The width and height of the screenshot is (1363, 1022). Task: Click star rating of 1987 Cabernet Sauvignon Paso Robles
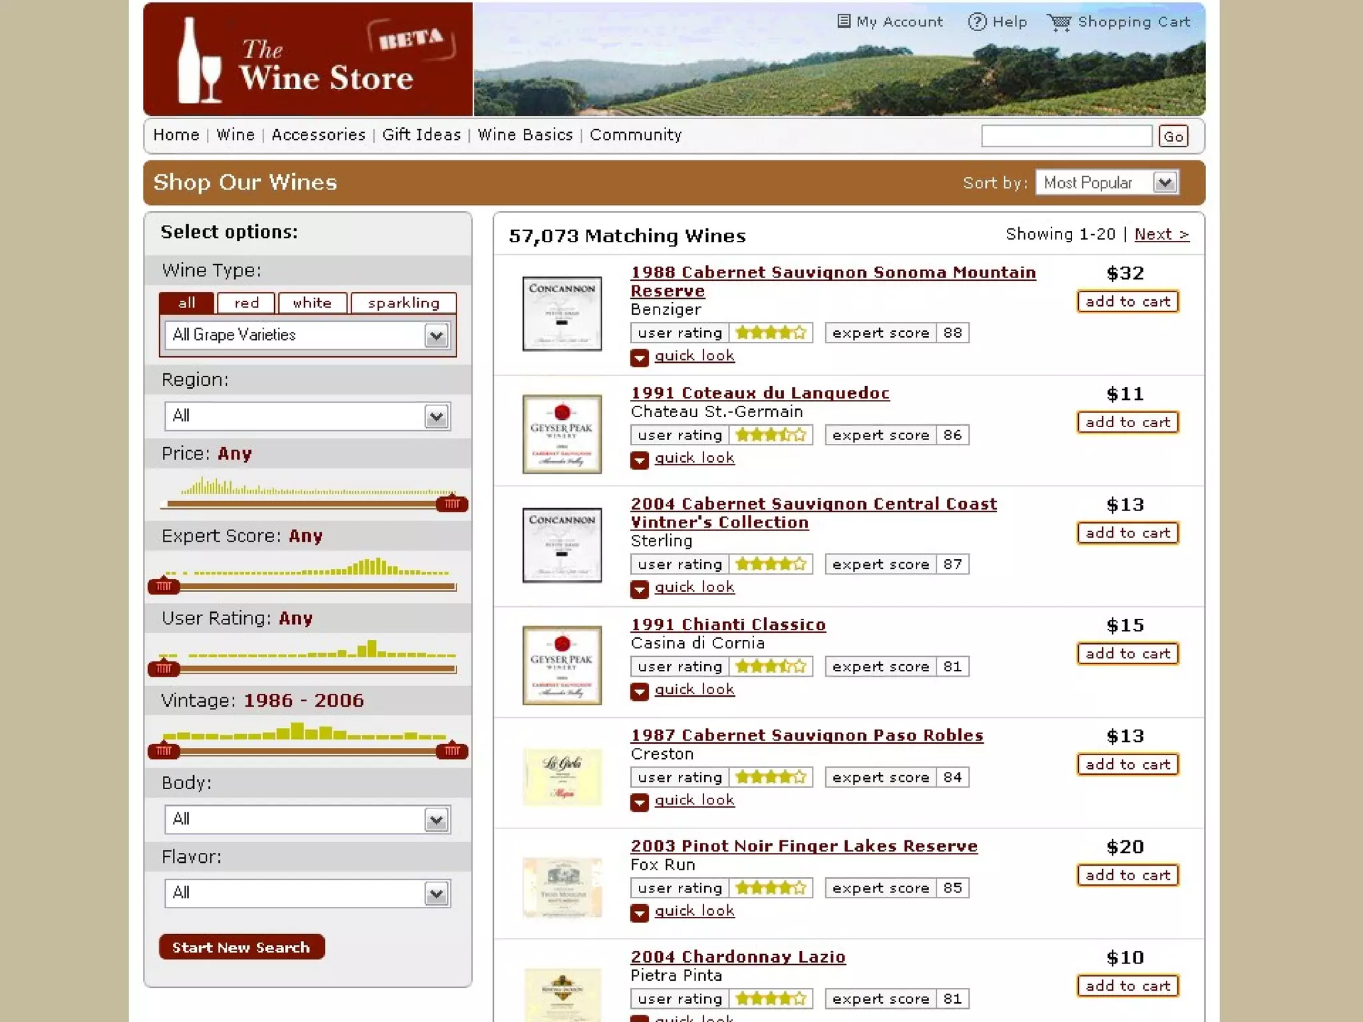770,777
